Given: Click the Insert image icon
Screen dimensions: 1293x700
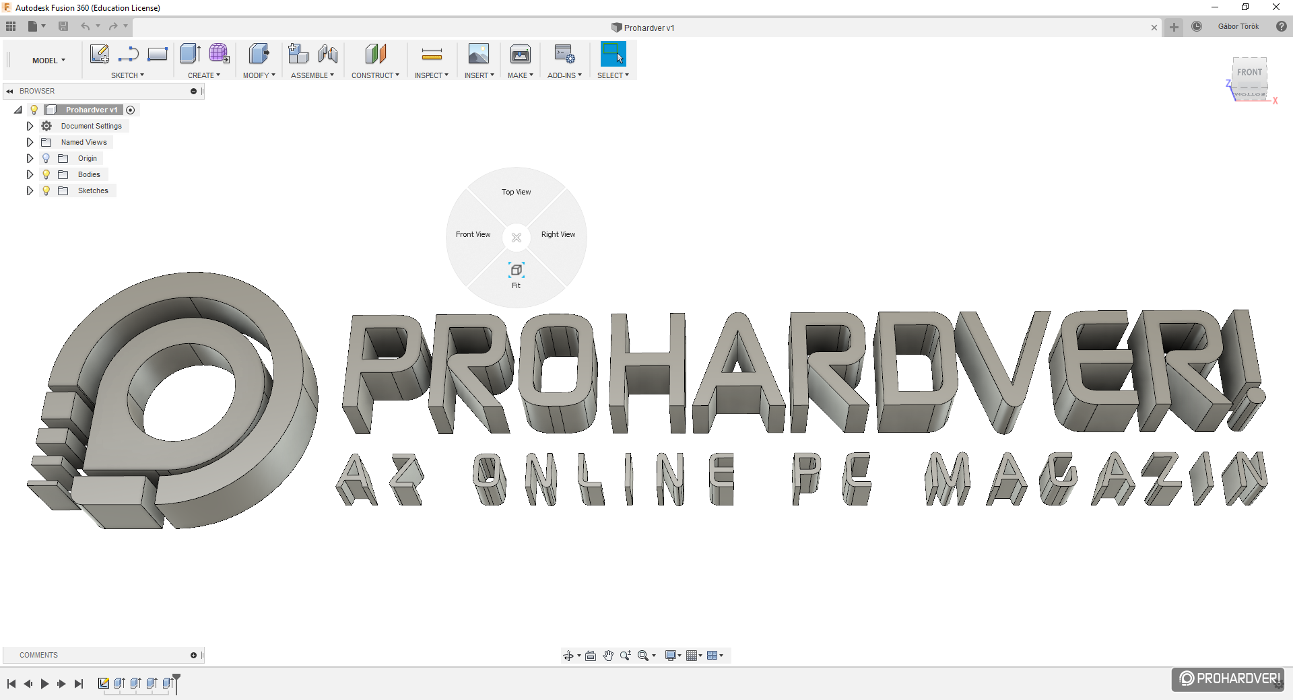Looking at the screenshot, I should (x=479, y=54).
